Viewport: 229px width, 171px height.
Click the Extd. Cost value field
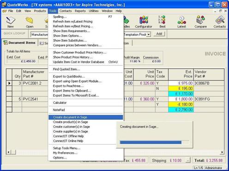pyautogui.click(x=21, y=61)
